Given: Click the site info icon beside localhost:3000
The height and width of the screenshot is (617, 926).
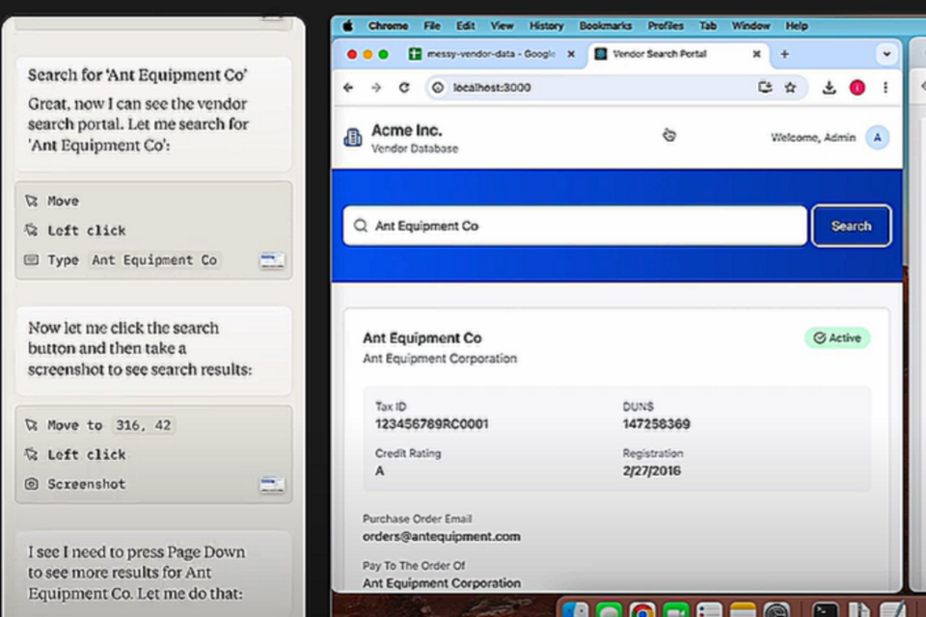Looking at the screenshot, I should point(437,88).
